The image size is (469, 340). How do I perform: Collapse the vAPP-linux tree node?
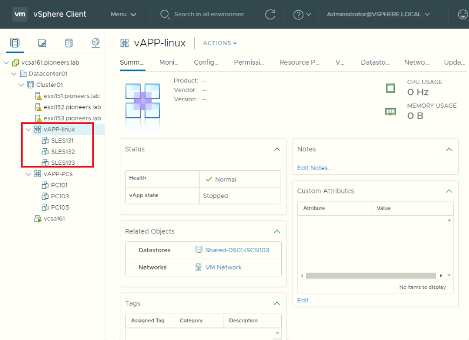[29, 129]
